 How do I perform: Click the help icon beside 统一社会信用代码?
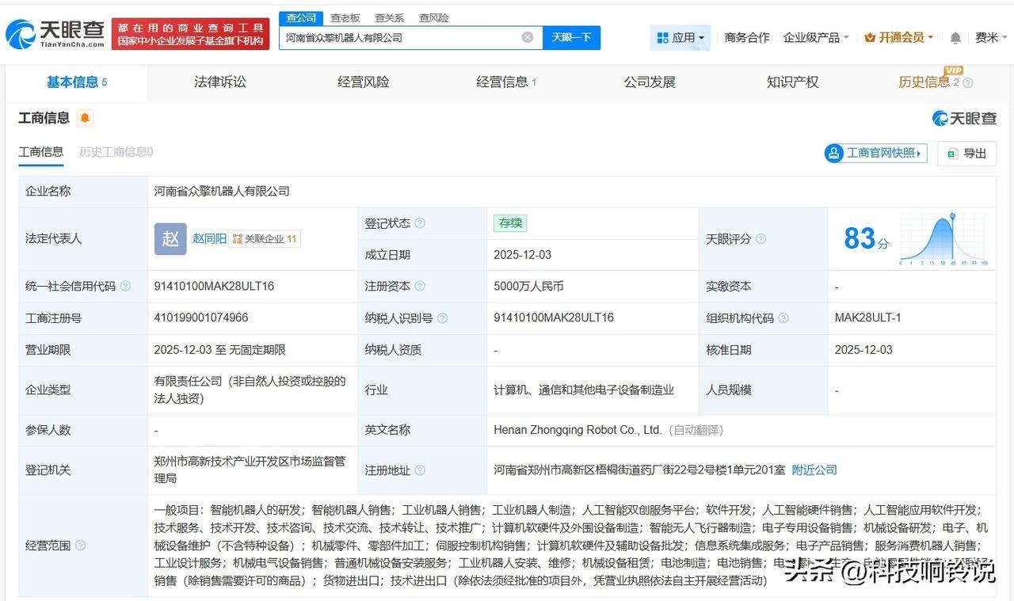(125, 287)
